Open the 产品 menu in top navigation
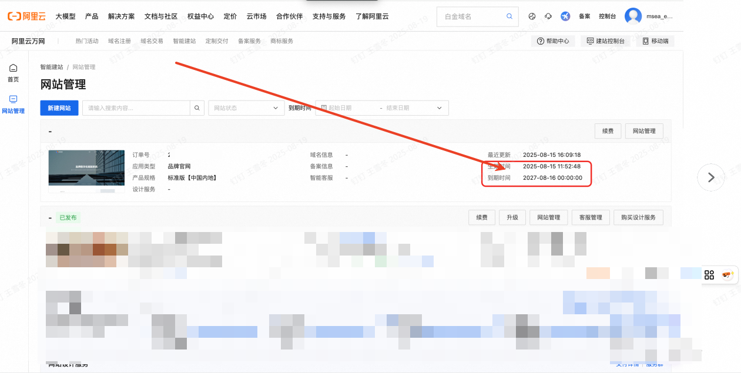Viewport: 741px width, 373px height. [x=92, y=16]
